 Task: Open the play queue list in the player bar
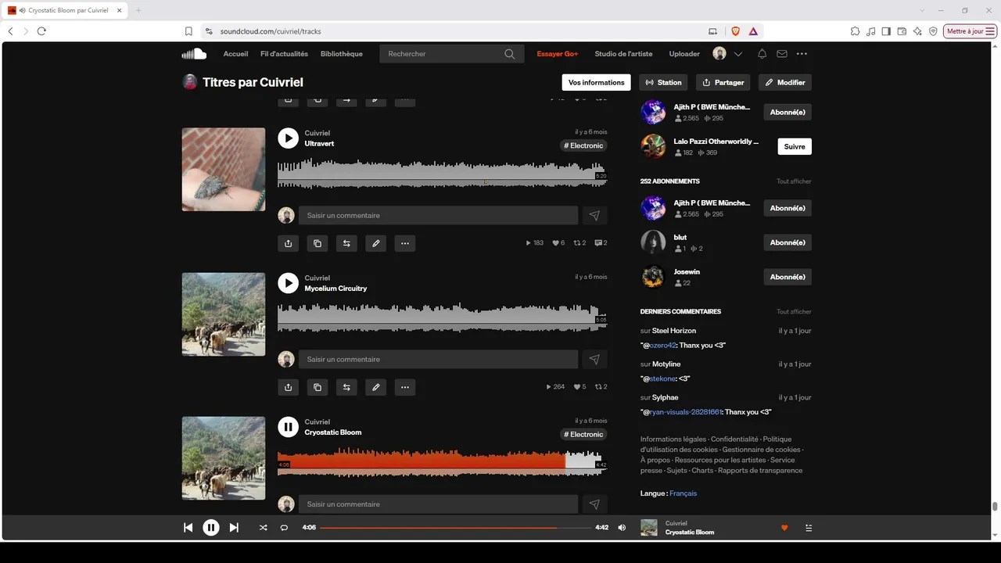pyautogui.click(x=809, y=528)
